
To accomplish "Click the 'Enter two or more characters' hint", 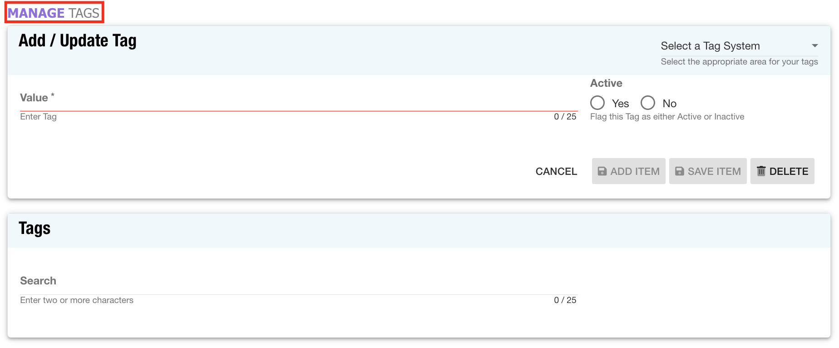I will coord(77,300).
